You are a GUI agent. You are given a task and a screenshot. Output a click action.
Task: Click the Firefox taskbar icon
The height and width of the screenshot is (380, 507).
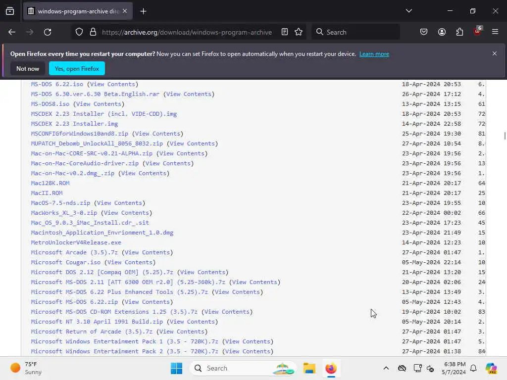331,368
